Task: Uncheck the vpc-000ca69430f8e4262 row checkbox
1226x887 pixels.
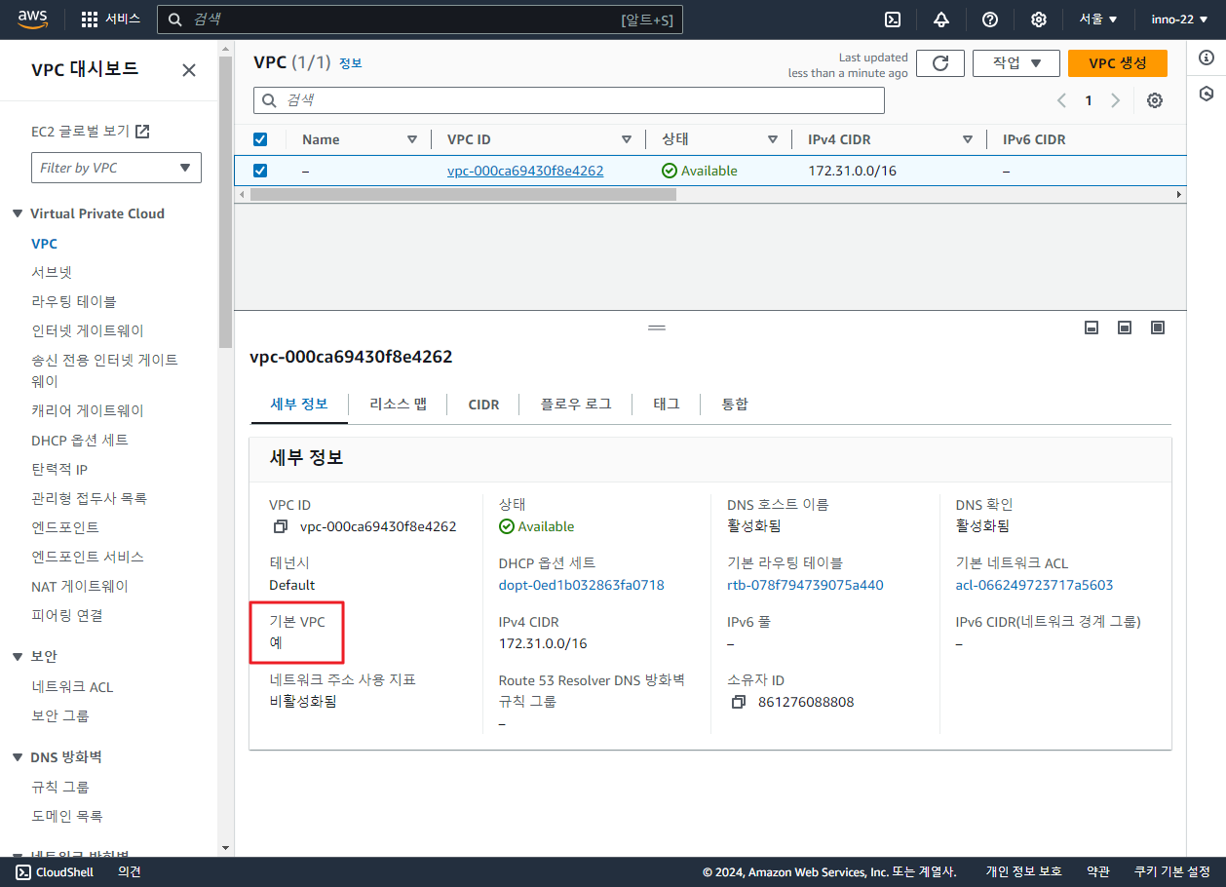Action: click(x=260, y=171)
